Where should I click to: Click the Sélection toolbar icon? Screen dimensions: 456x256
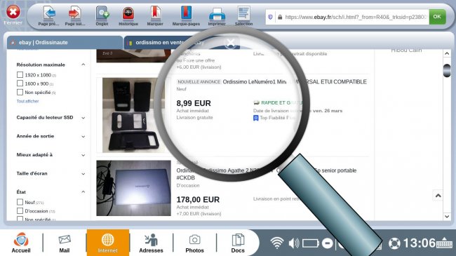pyautogui.click(x=243, y=13)
